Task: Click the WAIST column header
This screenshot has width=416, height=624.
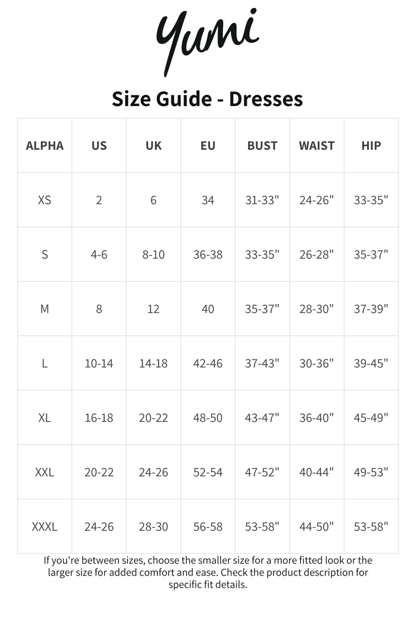Action: [317, 146]
